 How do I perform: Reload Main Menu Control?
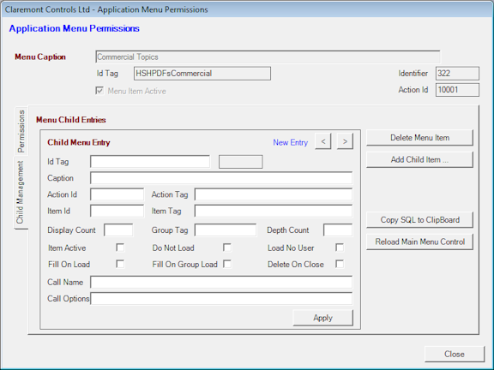pyautogui.click(x=419, y=242)
